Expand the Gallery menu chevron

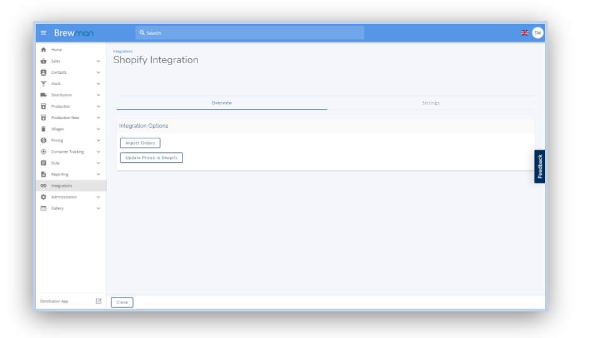(98, 208)
